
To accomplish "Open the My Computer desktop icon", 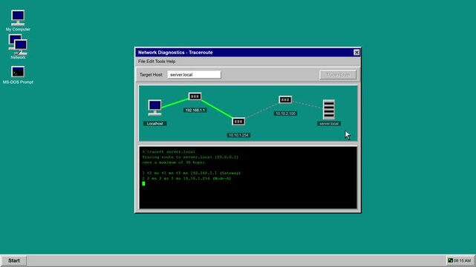I will click(x=18, y=18).
